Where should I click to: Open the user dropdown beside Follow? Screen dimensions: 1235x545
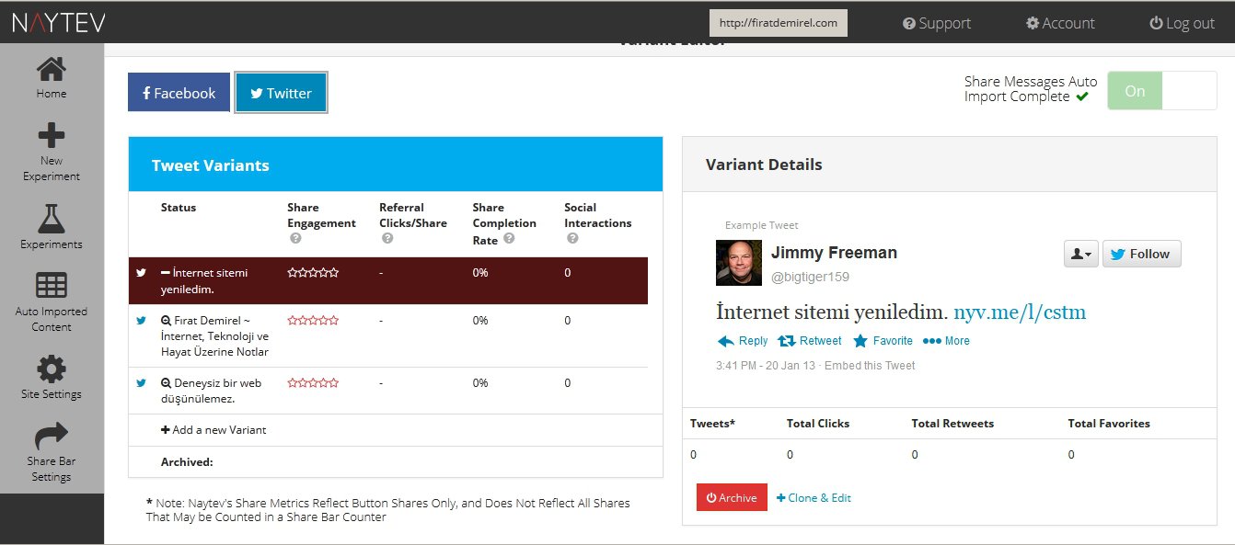(1080, 255)
